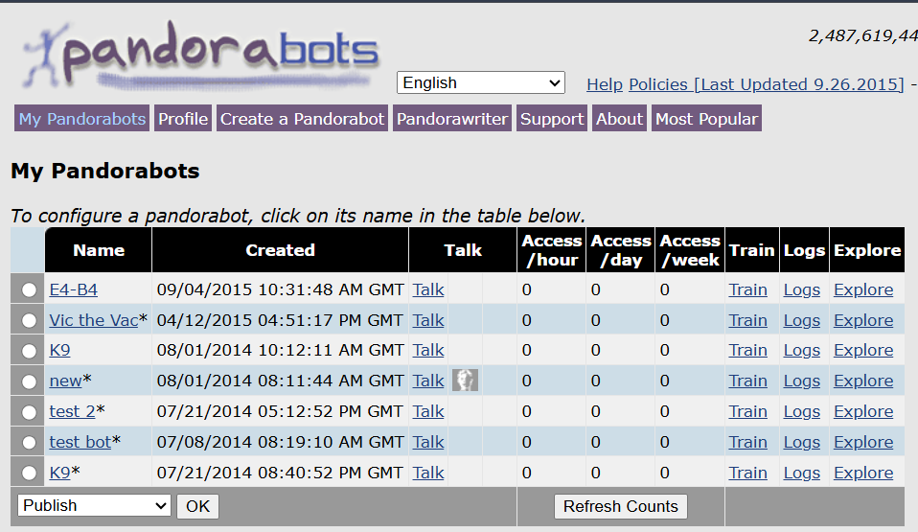The width and height of the screenshot is (918, 532).
Task: Click the OK button
Action: 198,506
